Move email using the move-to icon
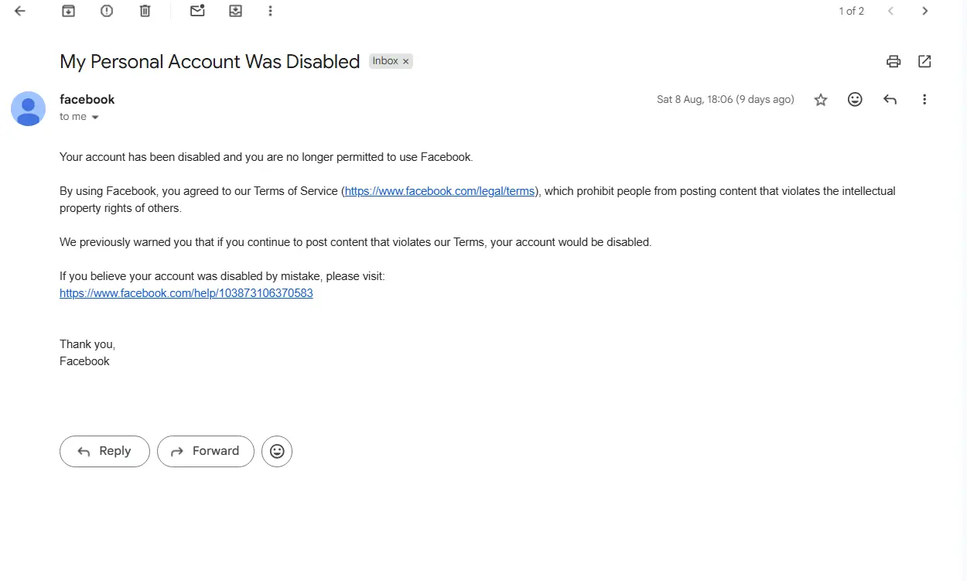 pos(235,11)
